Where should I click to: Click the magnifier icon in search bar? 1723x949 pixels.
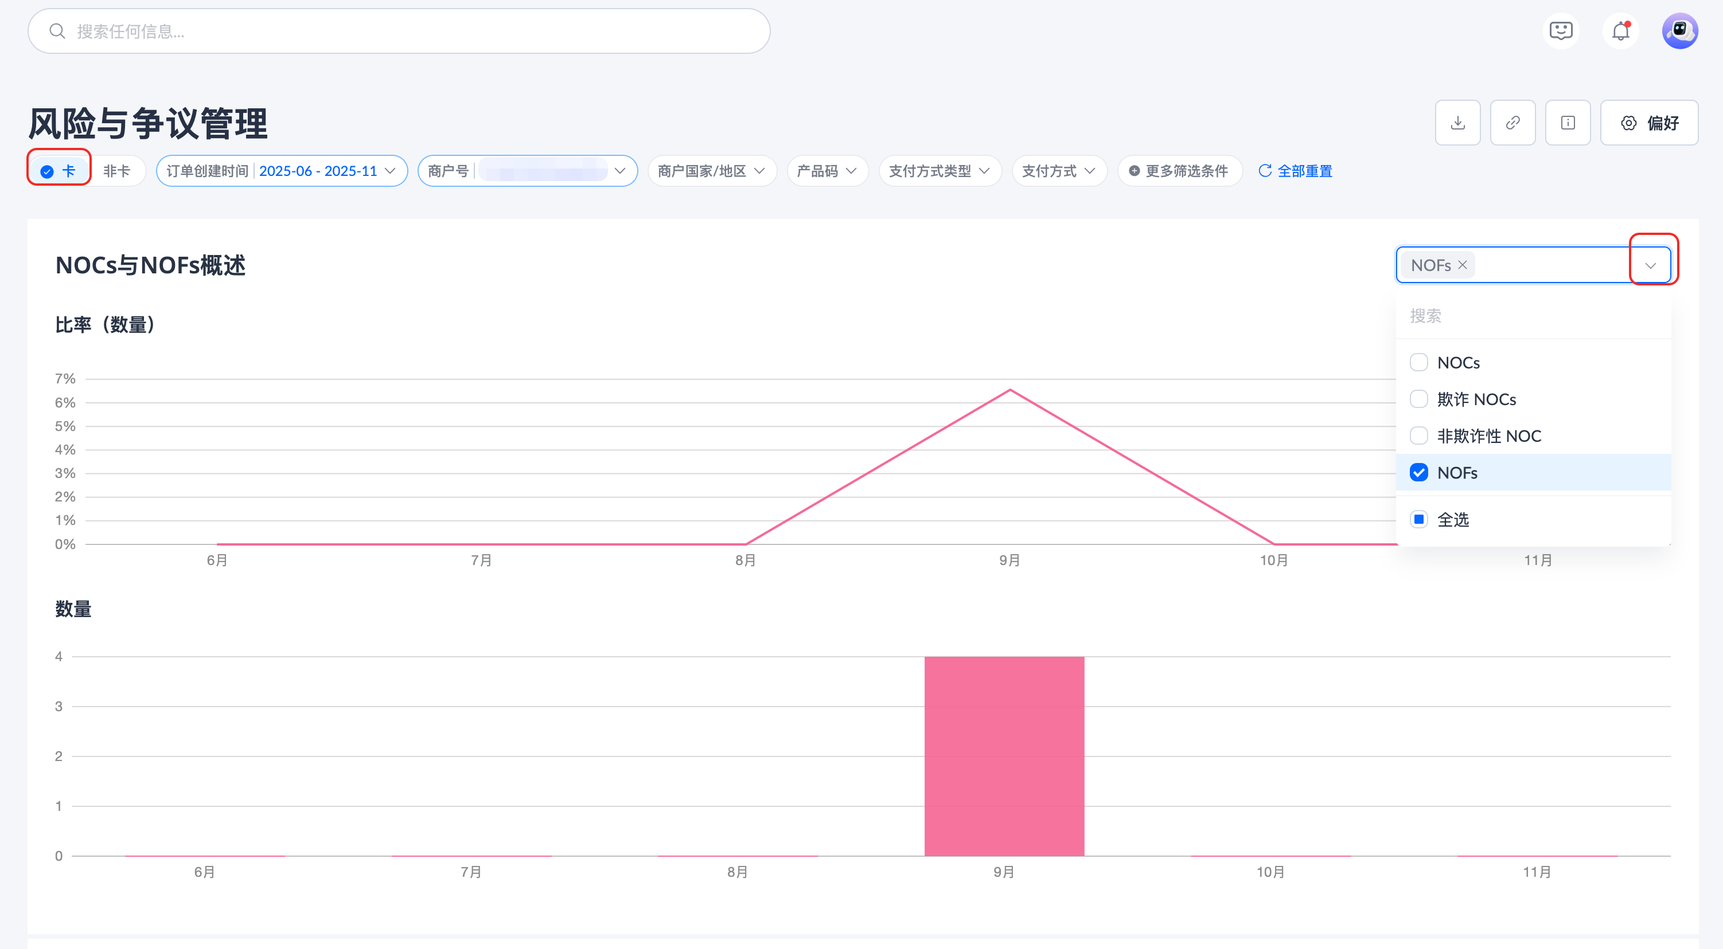coord(57,32)
